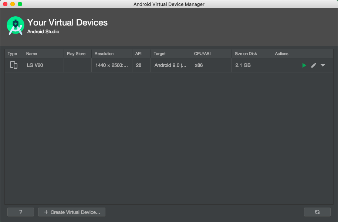The image size is (338, 222).
Task: Refresh the virtual device list
Action: (x=317, y=212)
